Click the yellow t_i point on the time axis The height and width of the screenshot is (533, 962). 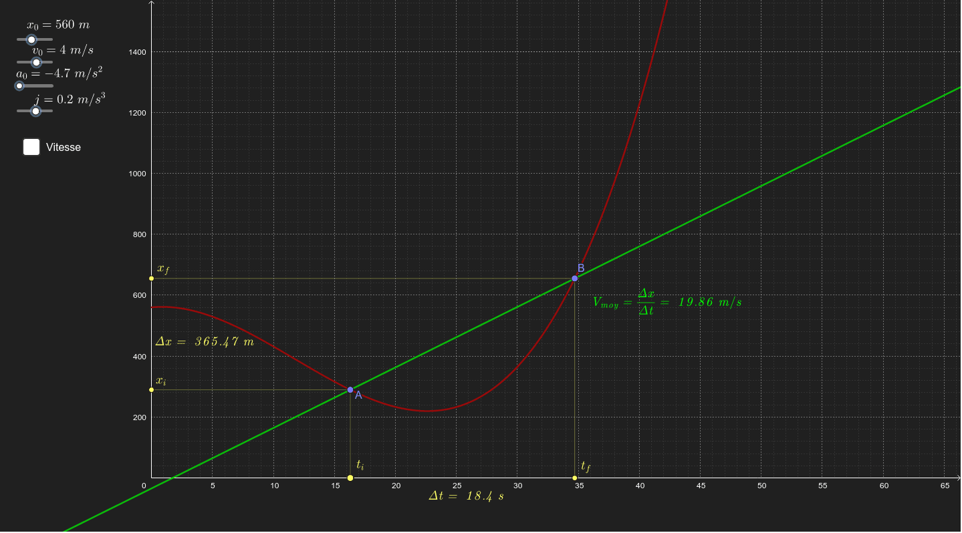[350, 478]
